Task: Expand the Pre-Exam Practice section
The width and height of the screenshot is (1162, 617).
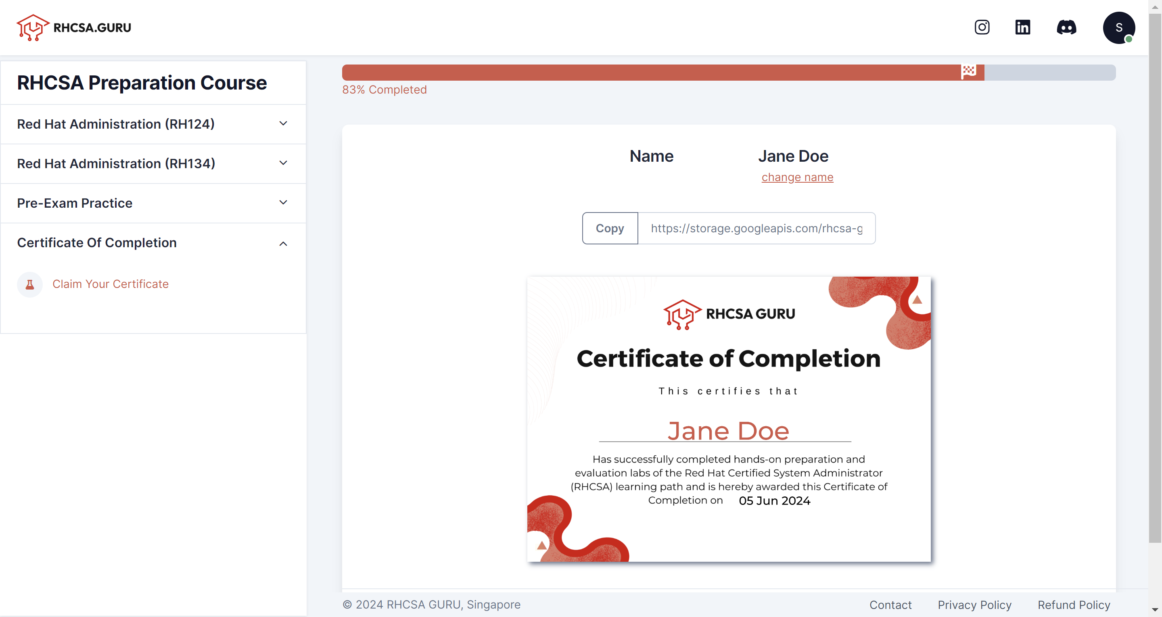Action: point(153,203)
